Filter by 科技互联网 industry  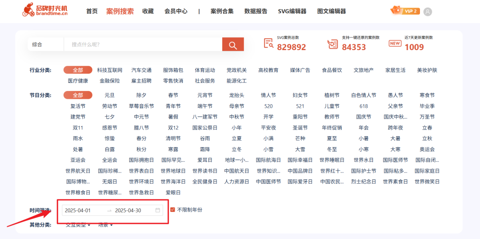[110, 70]
